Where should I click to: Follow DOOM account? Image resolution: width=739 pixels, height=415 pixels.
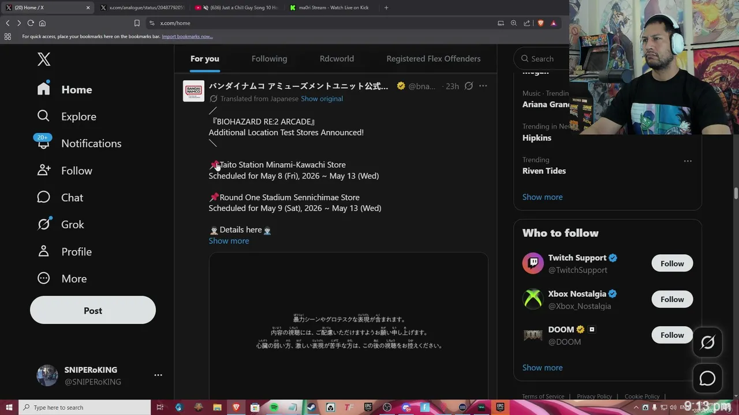[672, 335]
